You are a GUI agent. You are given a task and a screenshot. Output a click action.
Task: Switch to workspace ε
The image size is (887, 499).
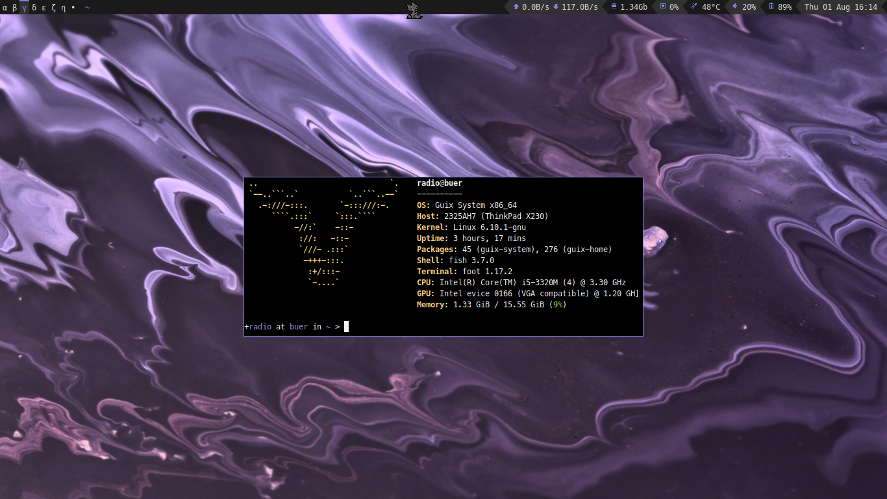pos(44,7)
